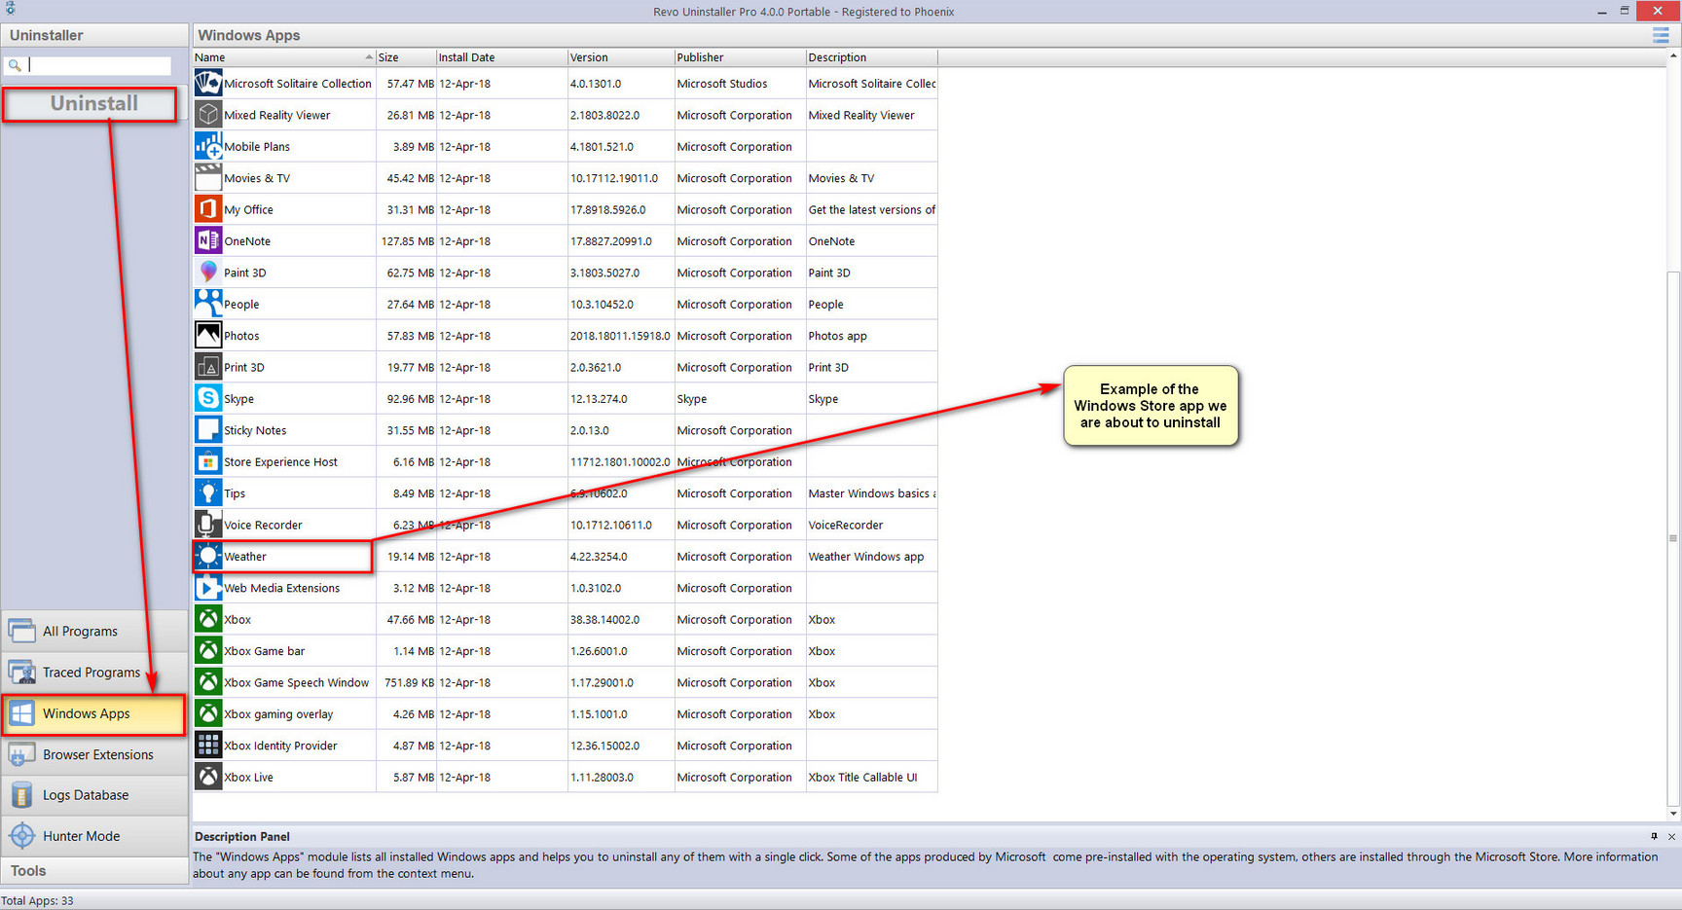Select the Xbox Game bar icon
Screen dimensions: 1682x910
click(208, 651)
